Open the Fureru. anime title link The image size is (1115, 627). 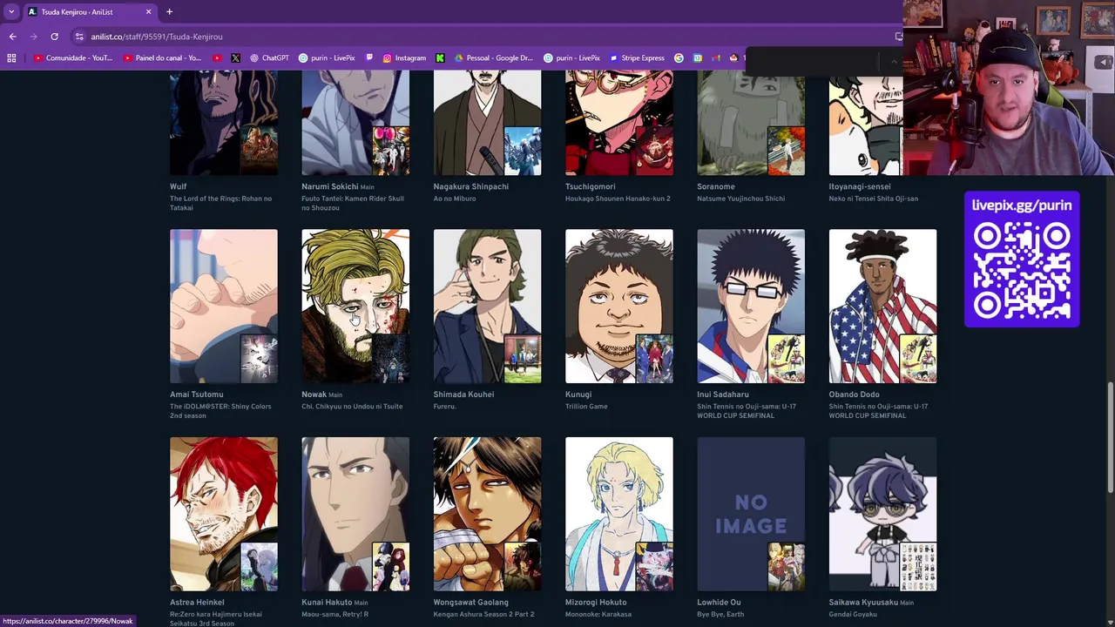click(x=445, y=407)
